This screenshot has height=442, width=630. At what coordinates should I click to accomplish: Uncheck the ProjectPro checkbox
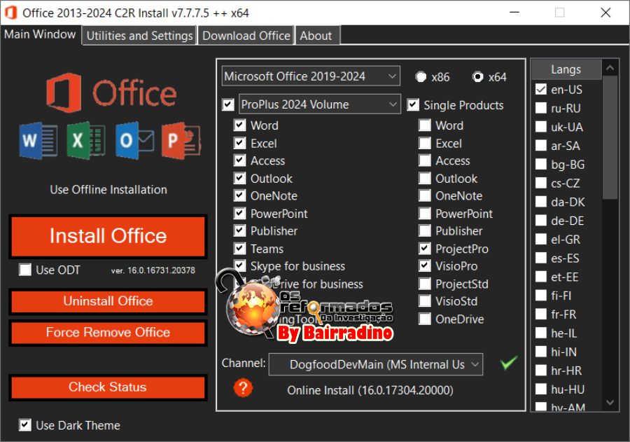point(425,249)
